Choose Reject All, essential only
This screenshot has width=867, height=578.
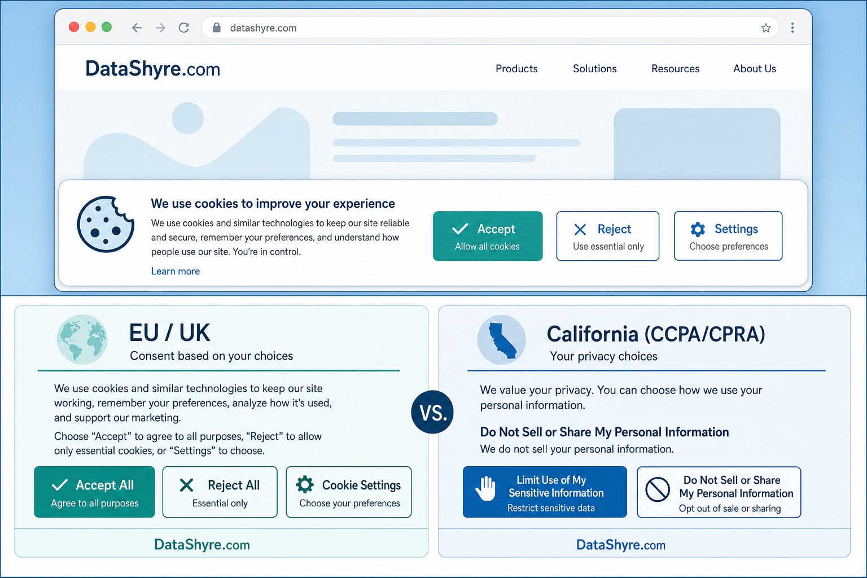coord(220,492)
